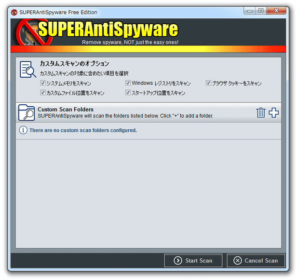
Task: Click 'SUPERAntiSpyware Free Edition' title text
Action: click(58, 13)
